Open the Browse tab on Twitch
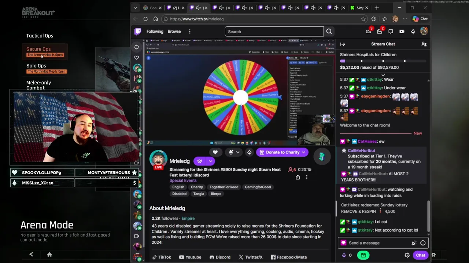This screenshot has height=263, width=469. click(x=174, y=31)
